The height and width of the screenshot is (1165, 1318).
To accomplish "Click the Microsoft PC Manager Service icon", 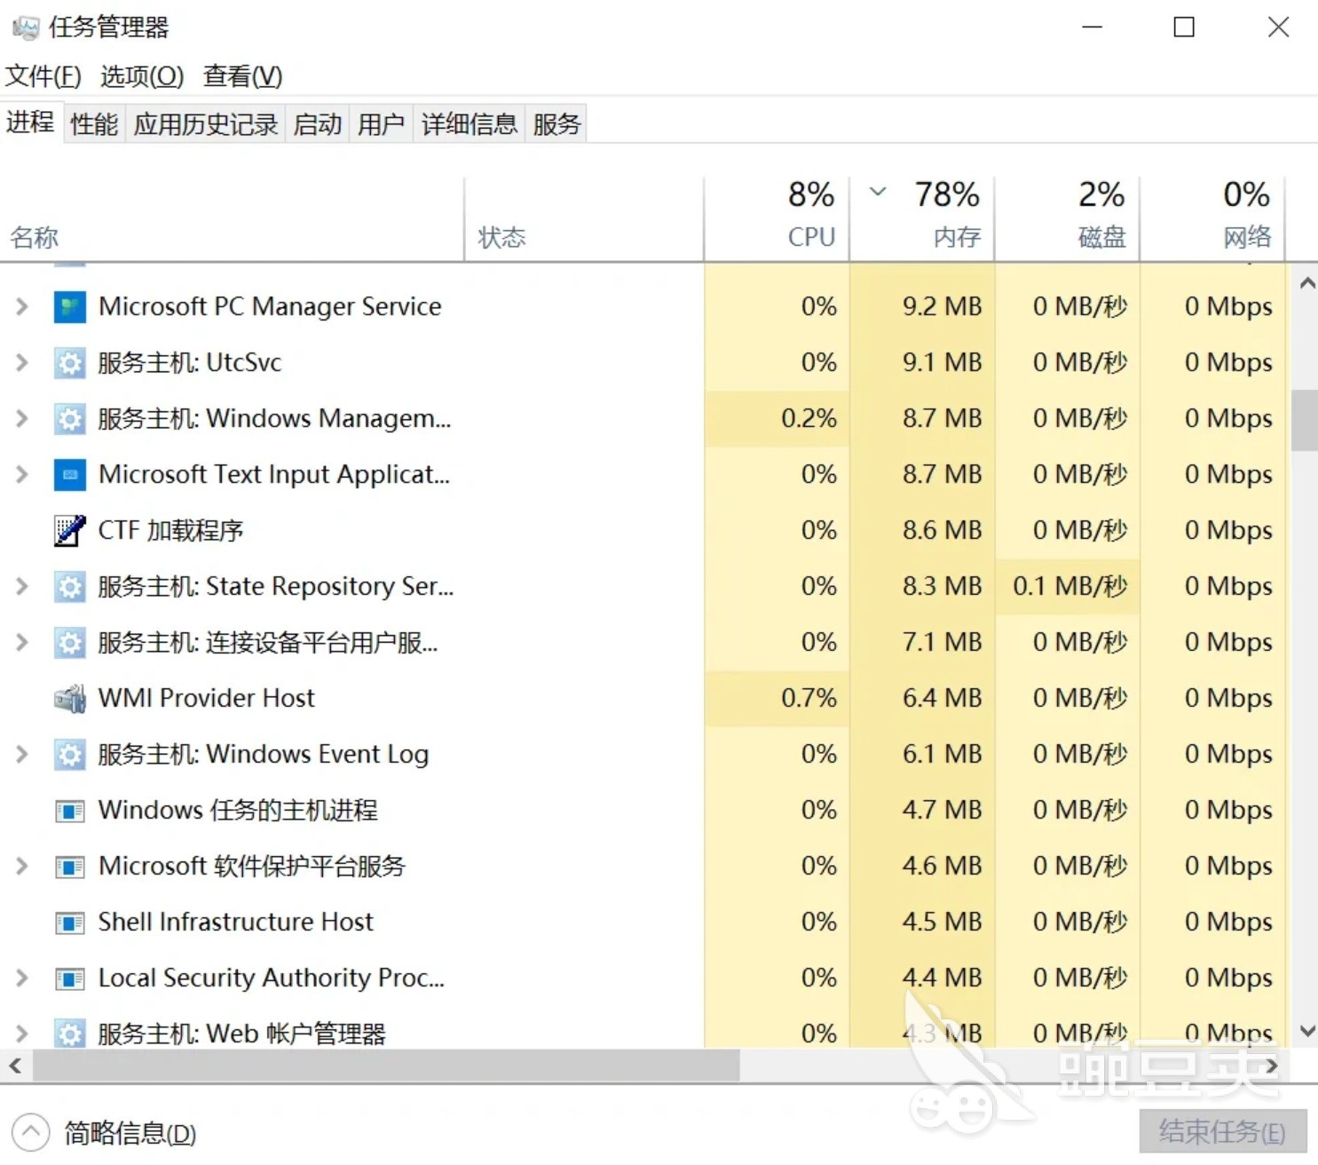I will pos(69,307).
